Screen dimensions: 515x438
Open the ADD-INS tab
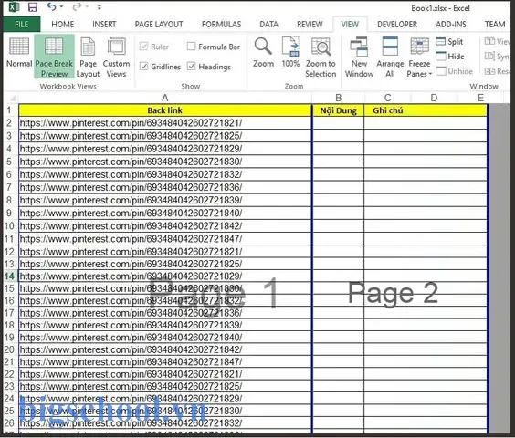point(451,25)
